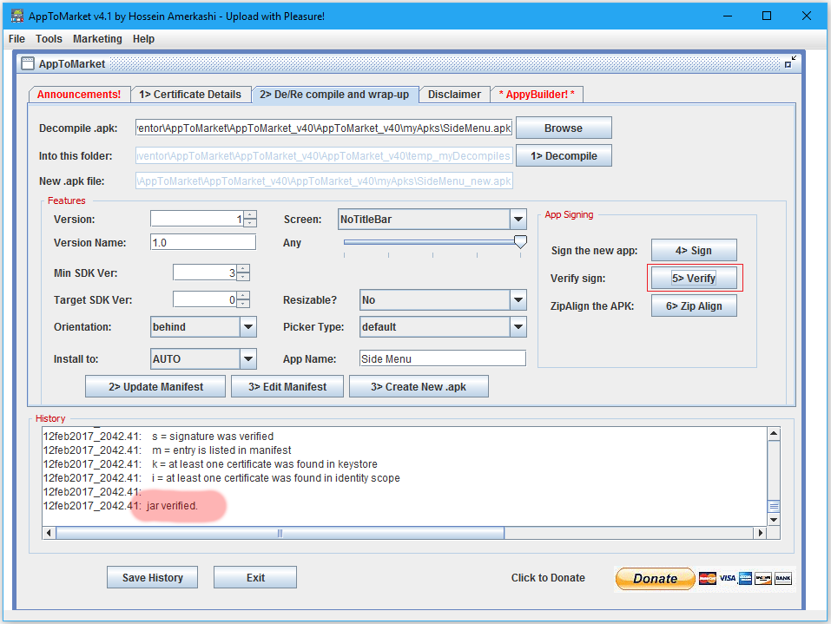Screen dimensions: 831x624
Task: Click the 4> Sign button
Action: tap(694, 251)
